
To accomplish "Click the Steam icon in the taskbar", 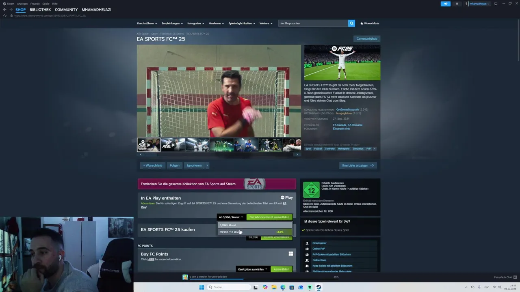I will tap(318, 287).
